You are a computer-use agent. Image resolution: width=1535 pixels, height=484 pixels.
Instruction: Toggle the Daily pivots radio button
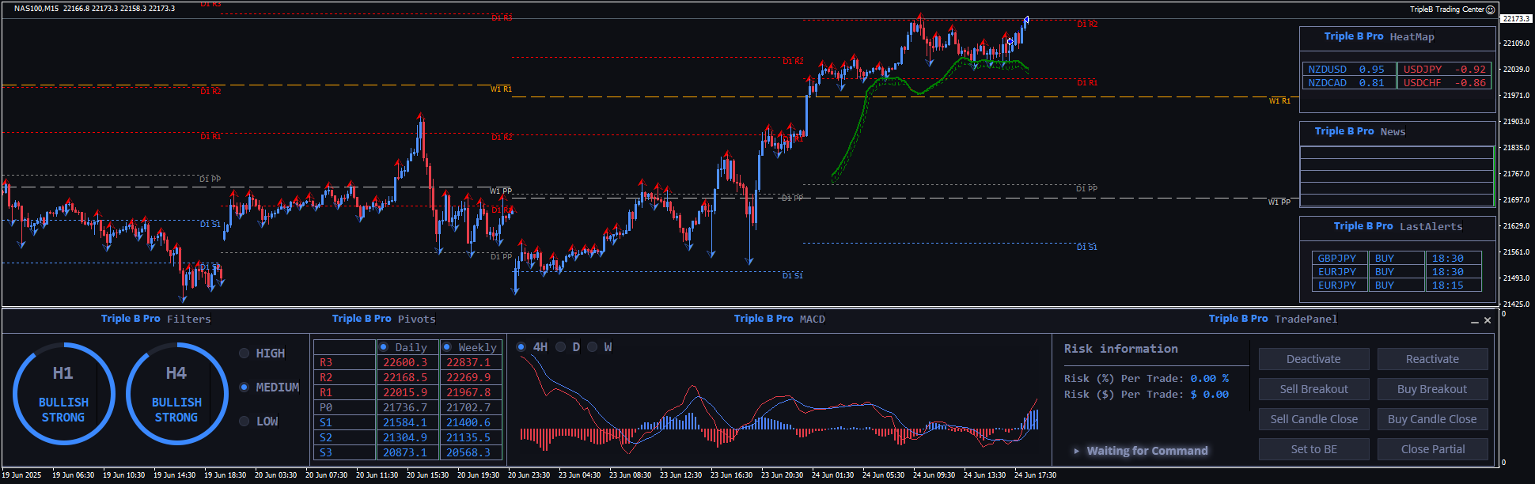tap(384, 347)
